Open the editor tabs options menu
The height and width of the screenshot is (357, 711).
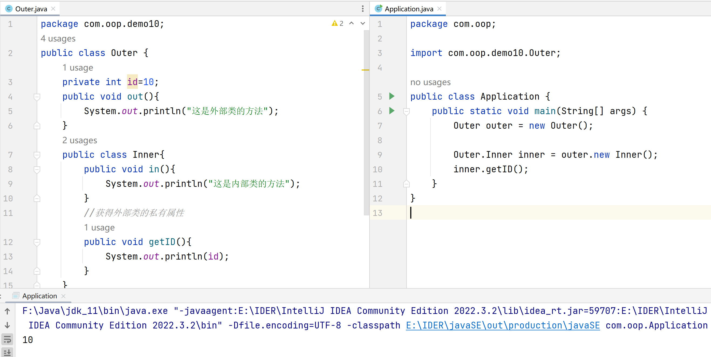[x=363, y=9]
